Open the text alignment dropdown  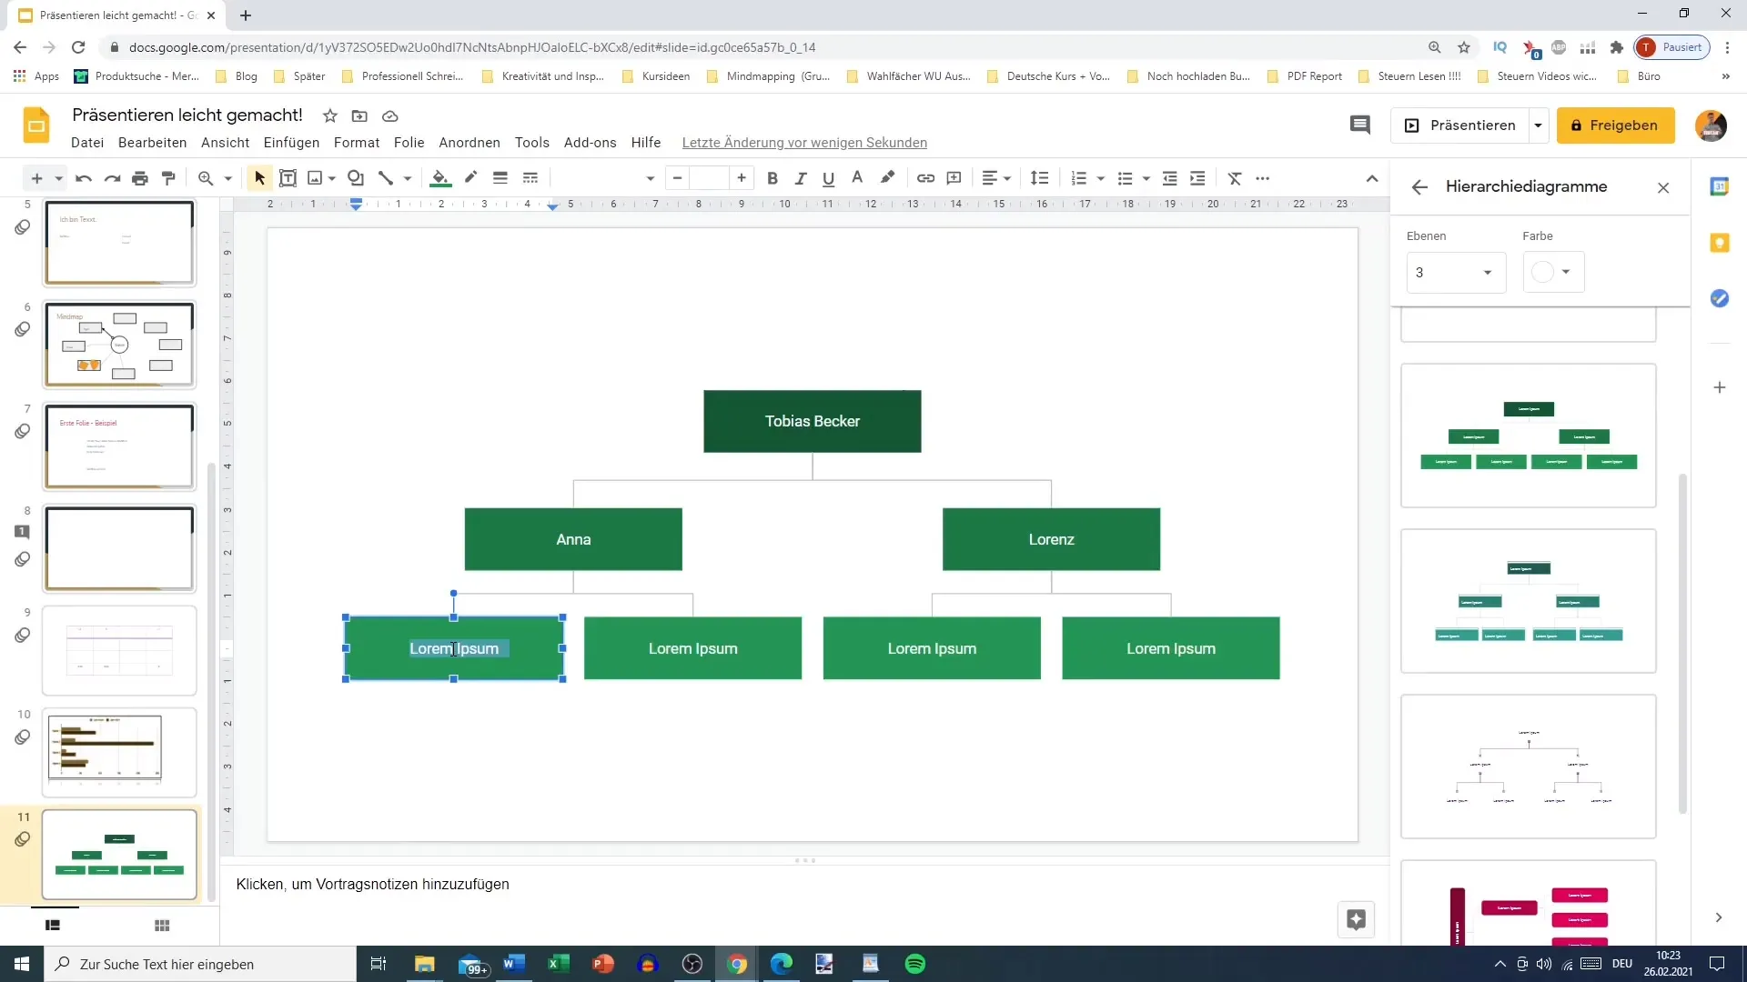997,178
